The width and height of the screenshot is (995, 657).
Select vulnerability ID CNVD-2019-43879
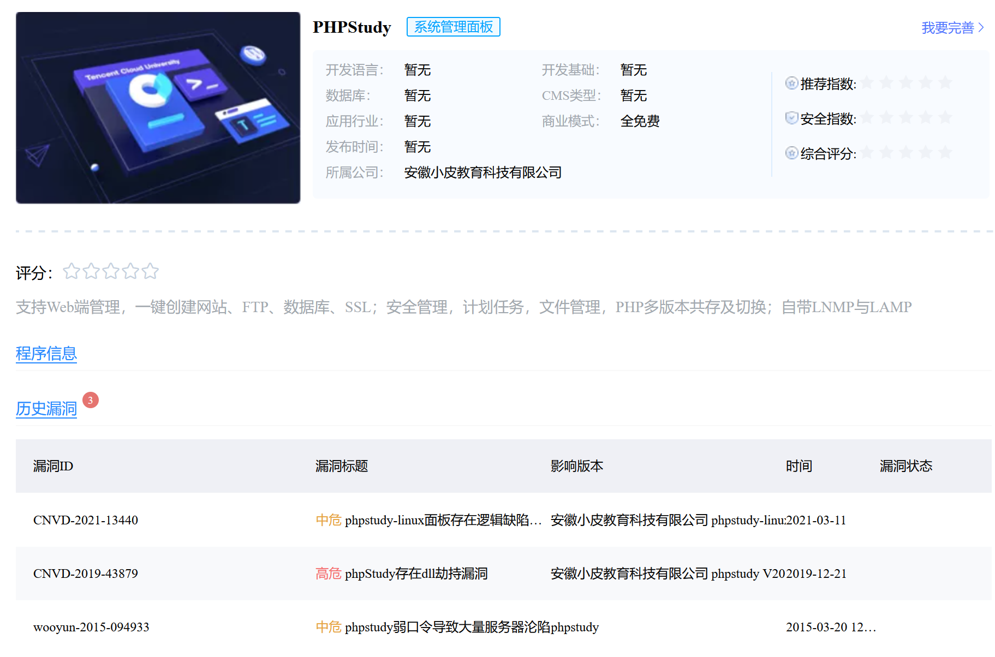pos(86,574)
